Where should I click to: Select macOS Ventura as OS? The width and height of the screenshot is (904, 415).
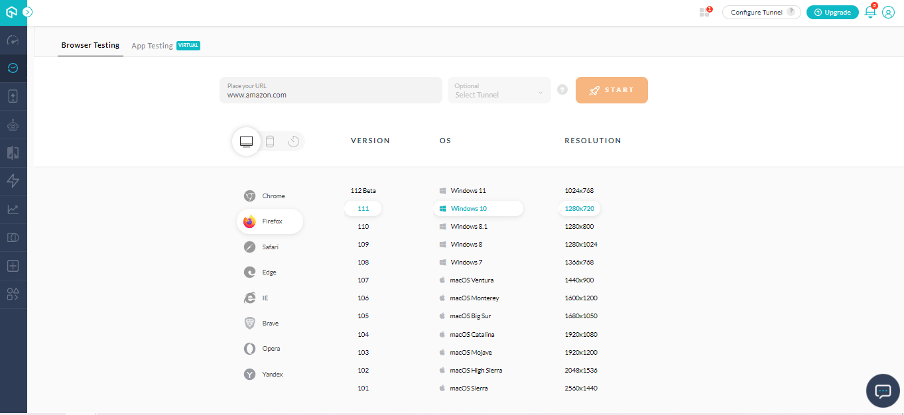pyautogui.click(x=466, y=280)
